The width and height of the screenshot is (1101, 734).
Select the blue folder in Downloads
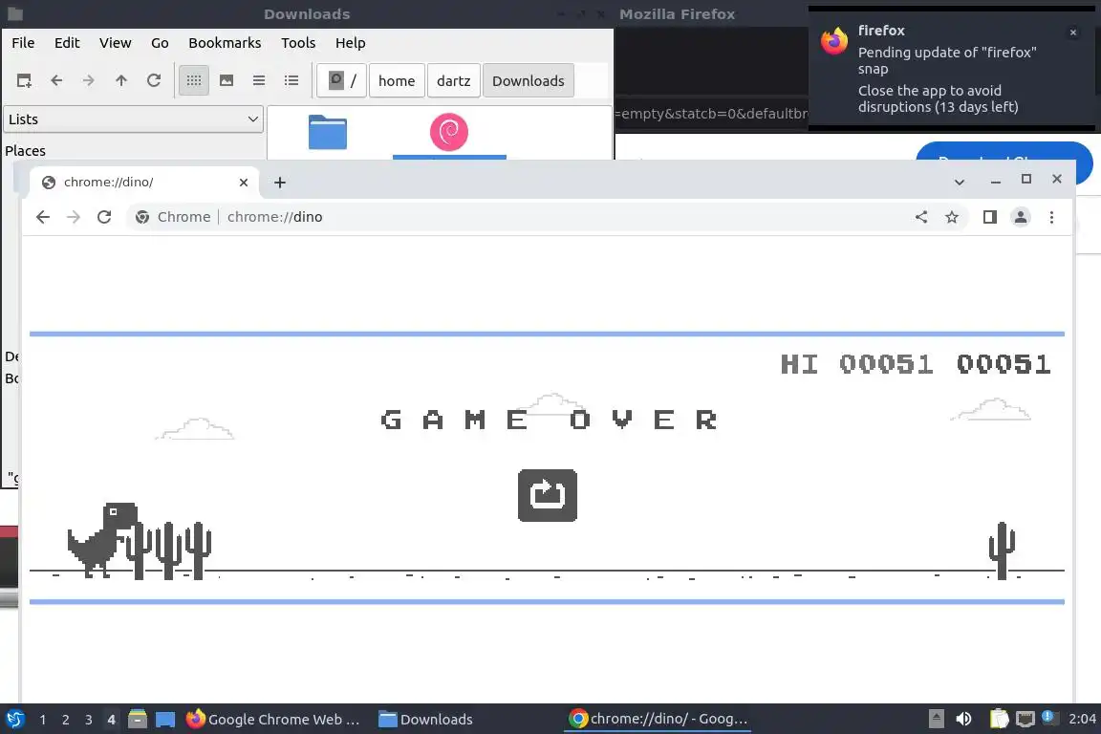(x=327, y=132)
